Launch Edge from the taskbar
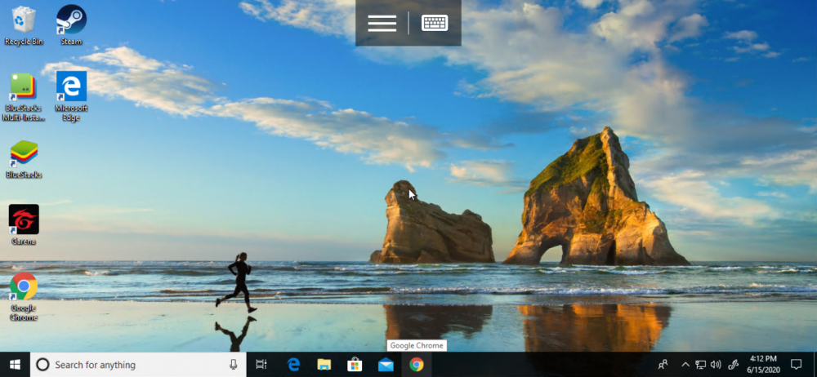817x377 pixels. 293,365
